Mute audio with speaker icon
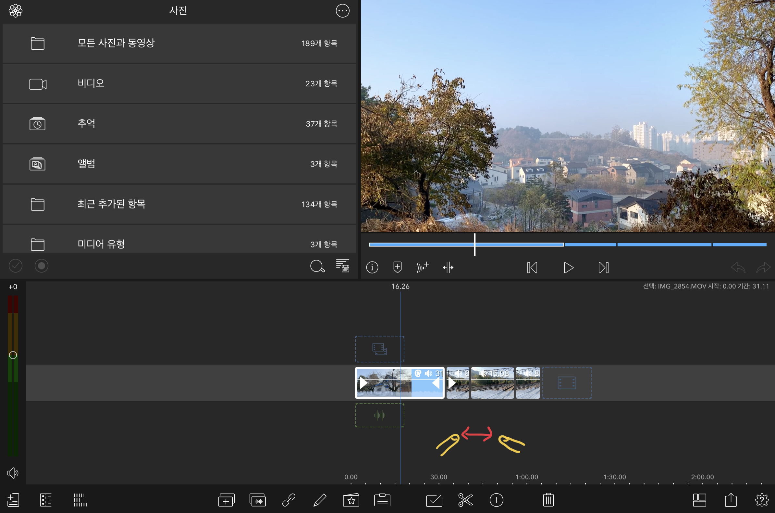Image resolution: width=775 pixels, height=513 pixels. (13, 473)
